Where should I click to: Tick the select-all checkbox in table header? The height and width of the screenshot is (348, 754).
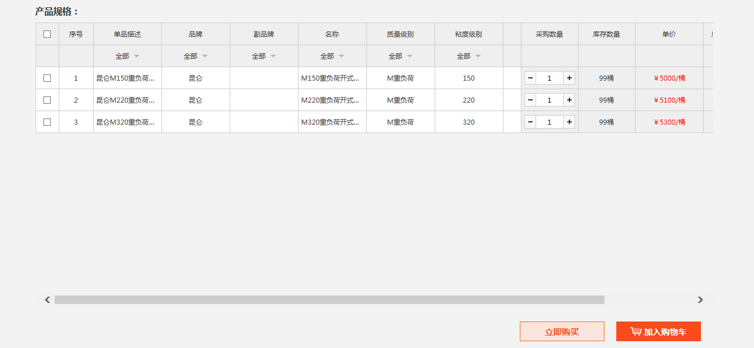click(47, 34)
